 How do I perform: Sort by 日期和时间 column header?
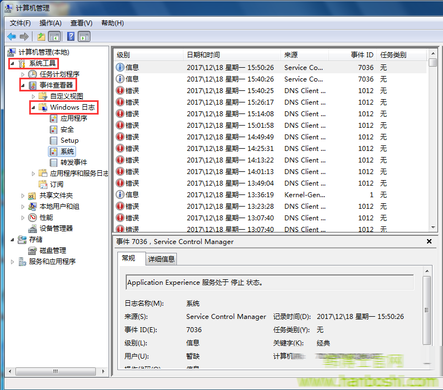[203, 55]
